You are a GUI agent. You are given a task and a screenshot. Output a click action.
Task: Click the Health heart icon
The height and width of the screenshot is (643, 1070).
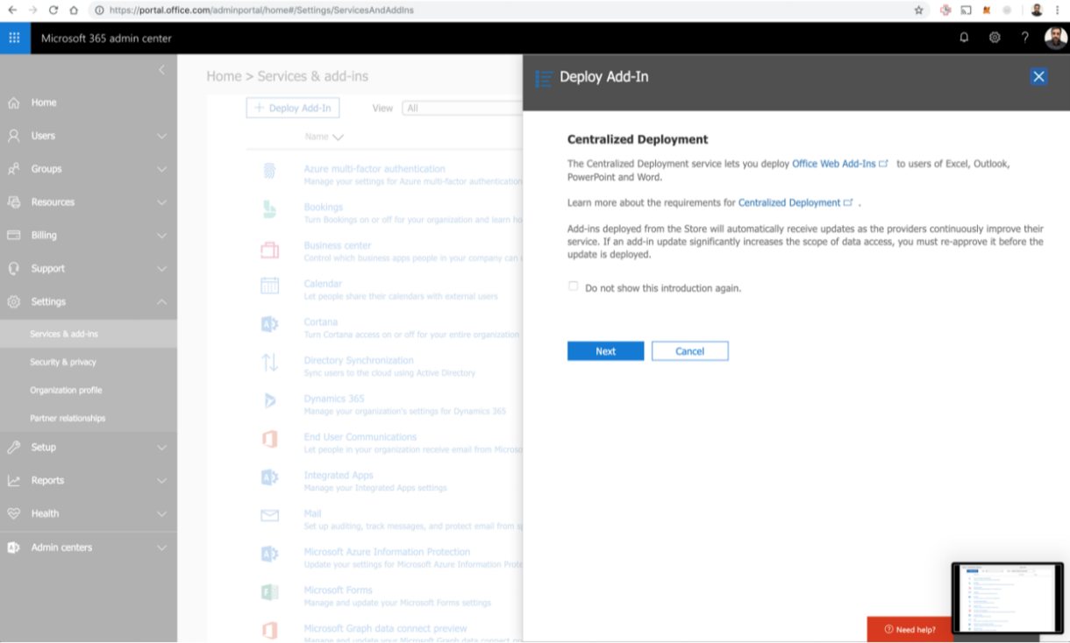14,513
